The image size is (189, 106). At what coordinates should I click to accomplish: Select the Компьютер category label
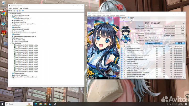(17, 27)
